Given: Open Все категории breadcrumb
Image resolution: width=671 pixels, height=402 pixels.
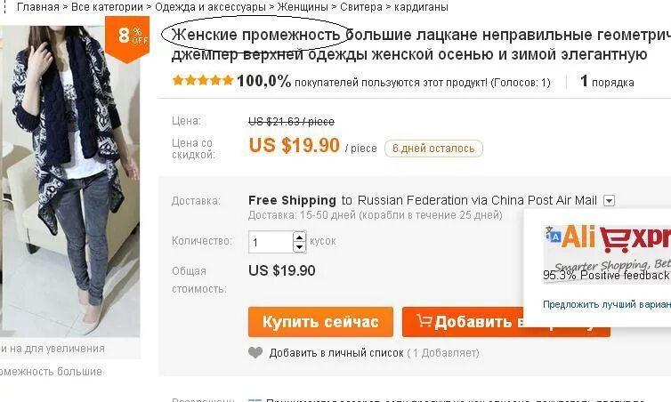Looking at the screenshot, I should (107, 7).
